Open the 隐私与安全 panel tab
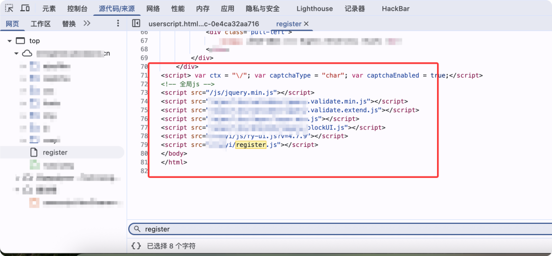 point(263,9)
